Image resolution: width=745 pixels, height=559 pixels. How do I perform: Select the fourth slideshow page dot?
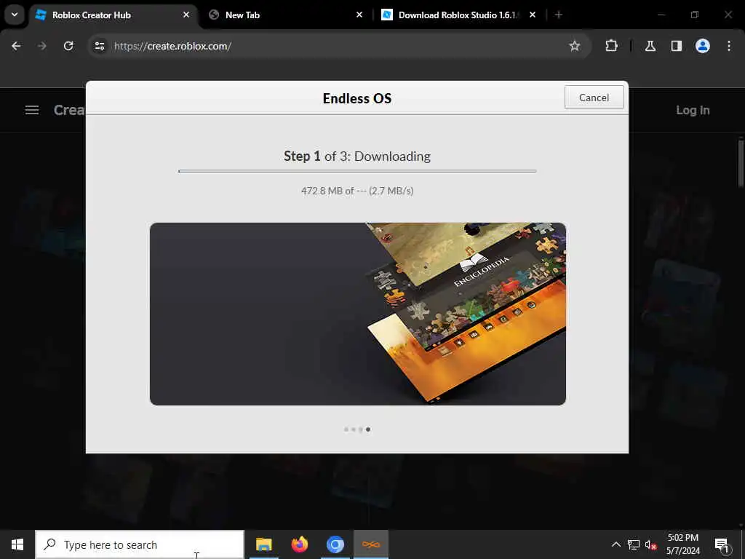368,429
